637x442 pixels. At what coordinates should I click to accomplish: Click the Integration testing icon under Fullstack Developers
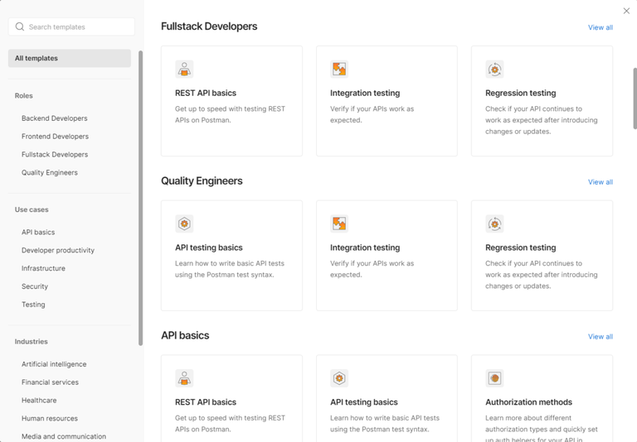tap(339, 70)
